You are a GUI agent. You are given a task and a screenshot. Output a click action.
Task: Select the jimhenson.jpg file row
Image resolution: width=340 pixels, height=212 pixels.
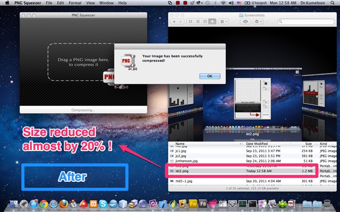point(252,161)
